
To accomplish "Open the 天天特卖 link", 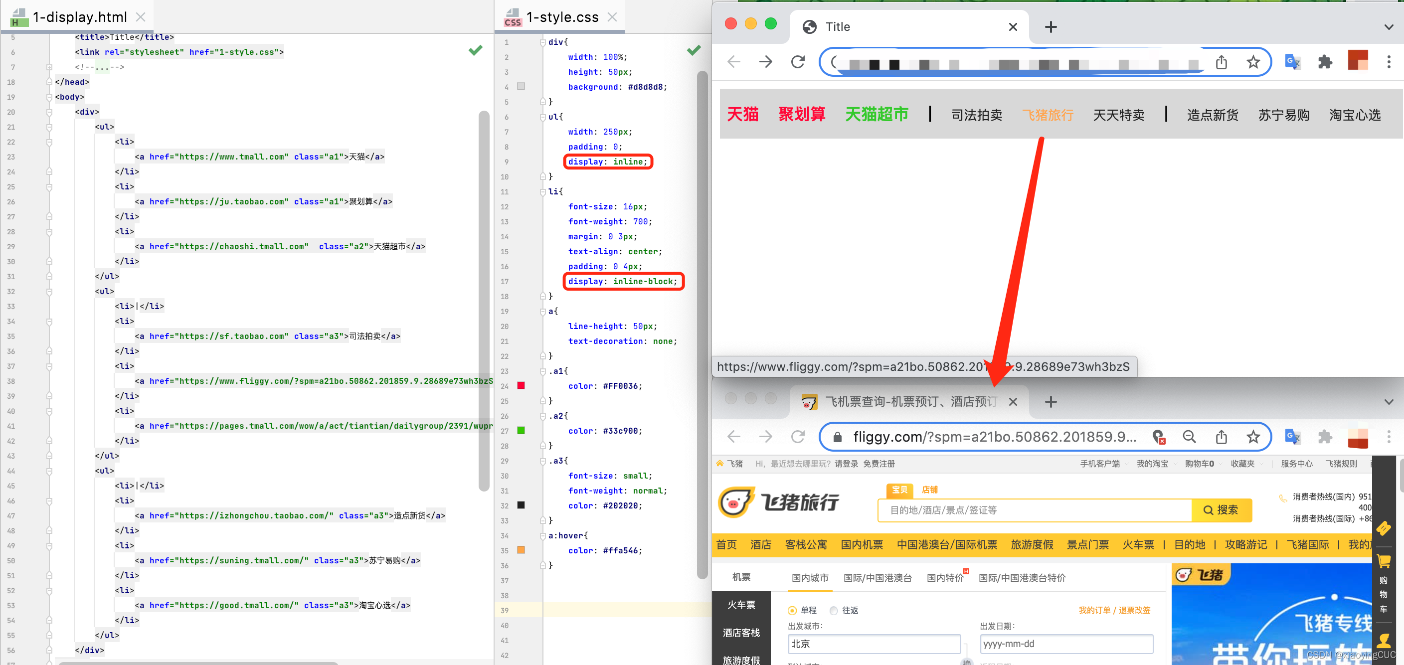I will coord(1118,115).
